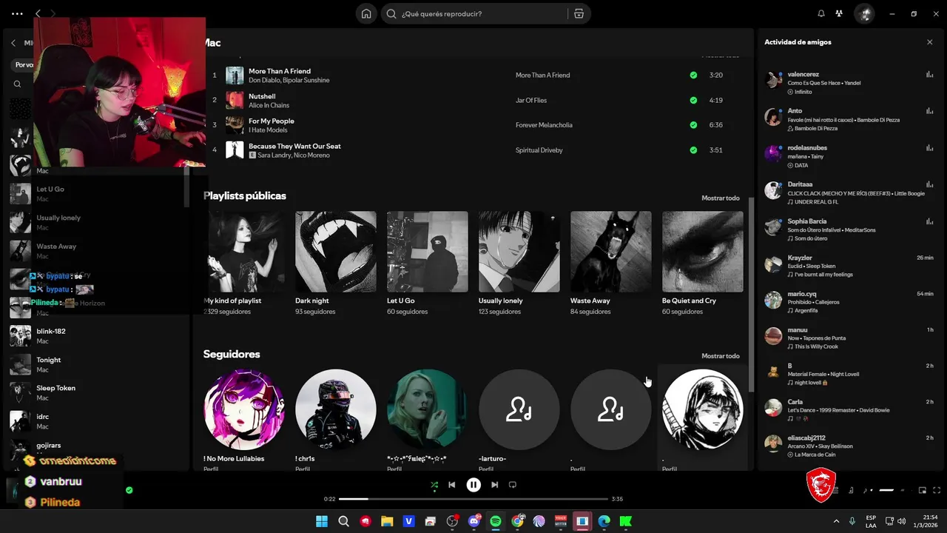Viewport: 947px width, 533px height.
Task: Expand the system tray hidden icons chevron
Action: [836, 521]
